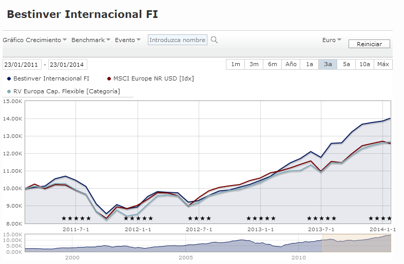
Task: Click the 10.00K axis label
Action: (x=13, y=188)
